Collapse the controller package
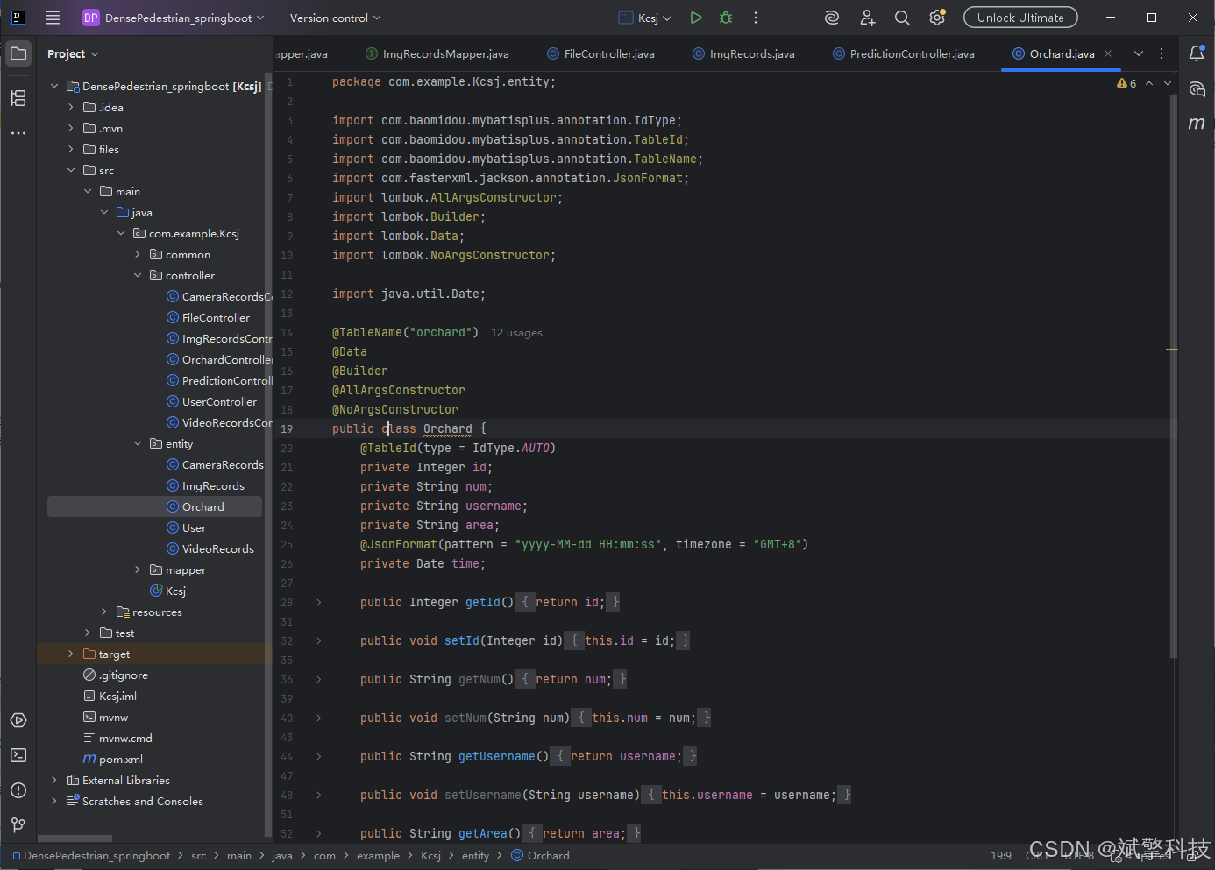 [x=138, y=275]
